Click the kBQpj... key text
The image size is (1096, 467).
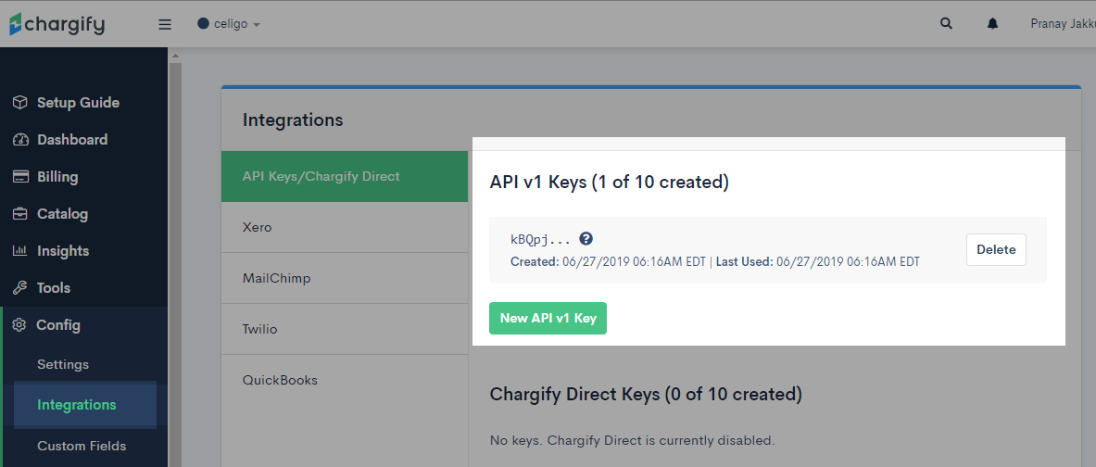click(x=541, y=240)
